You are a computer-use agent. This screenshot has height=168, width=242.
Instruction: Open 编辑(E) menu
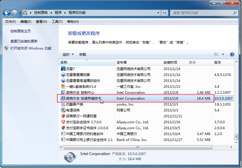[26, 22]
